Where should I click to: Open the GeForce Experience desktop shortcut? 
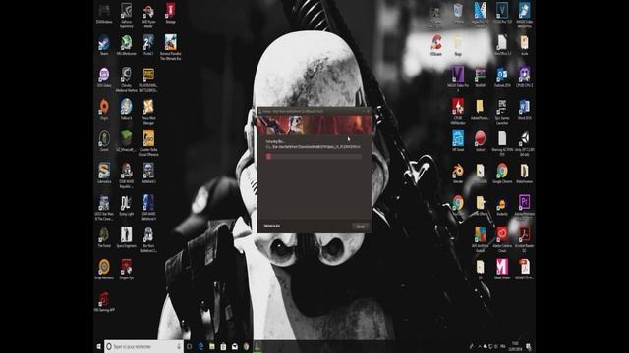(x=127, y=16)
